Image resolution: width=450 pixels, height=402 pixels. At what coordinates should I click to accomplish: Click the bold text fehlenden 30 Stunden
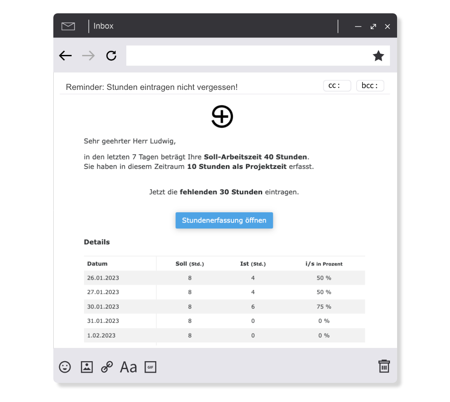click(221, 192)
